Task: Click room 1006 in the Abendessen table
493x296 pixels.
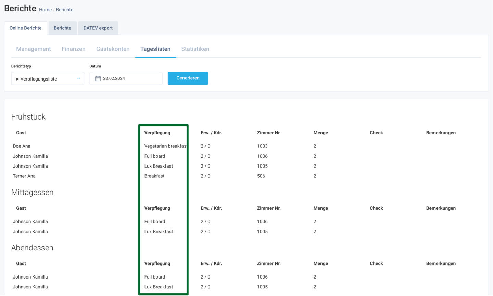Action: 262,277
